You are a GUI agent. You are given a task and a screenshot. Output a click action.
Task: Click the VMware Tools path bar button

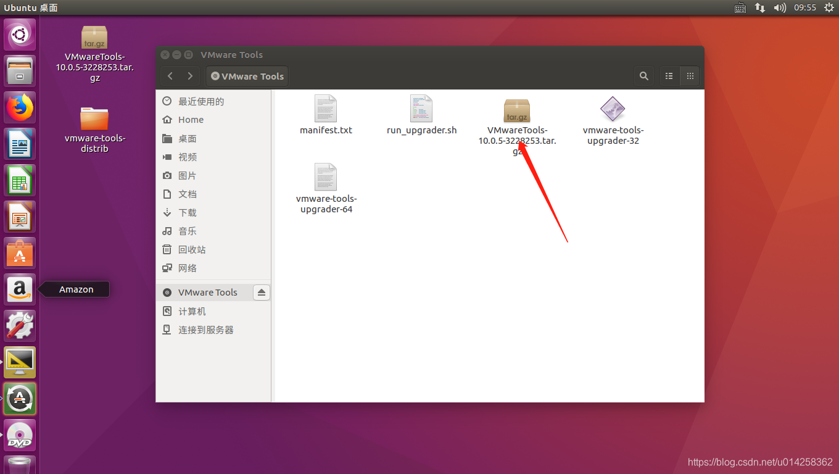click(x=247, y=76)
